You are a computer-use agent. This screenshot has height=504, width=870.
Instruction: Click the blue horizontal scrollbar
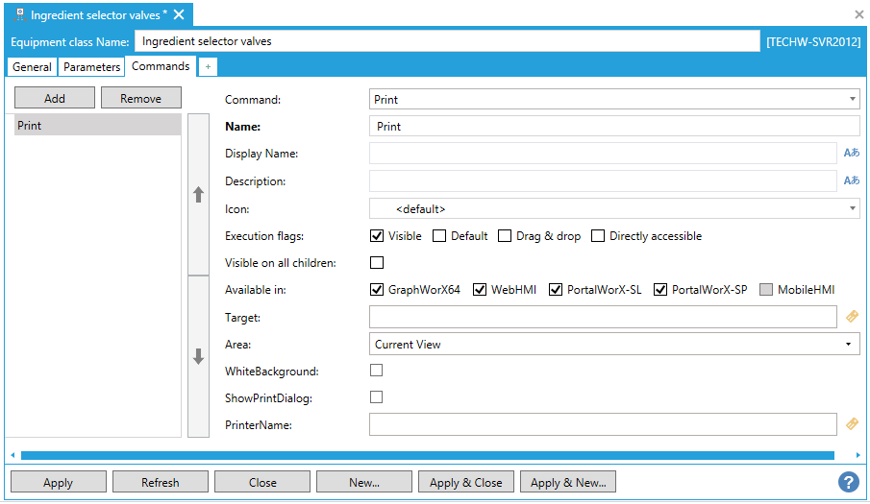[x=427, y=455]
